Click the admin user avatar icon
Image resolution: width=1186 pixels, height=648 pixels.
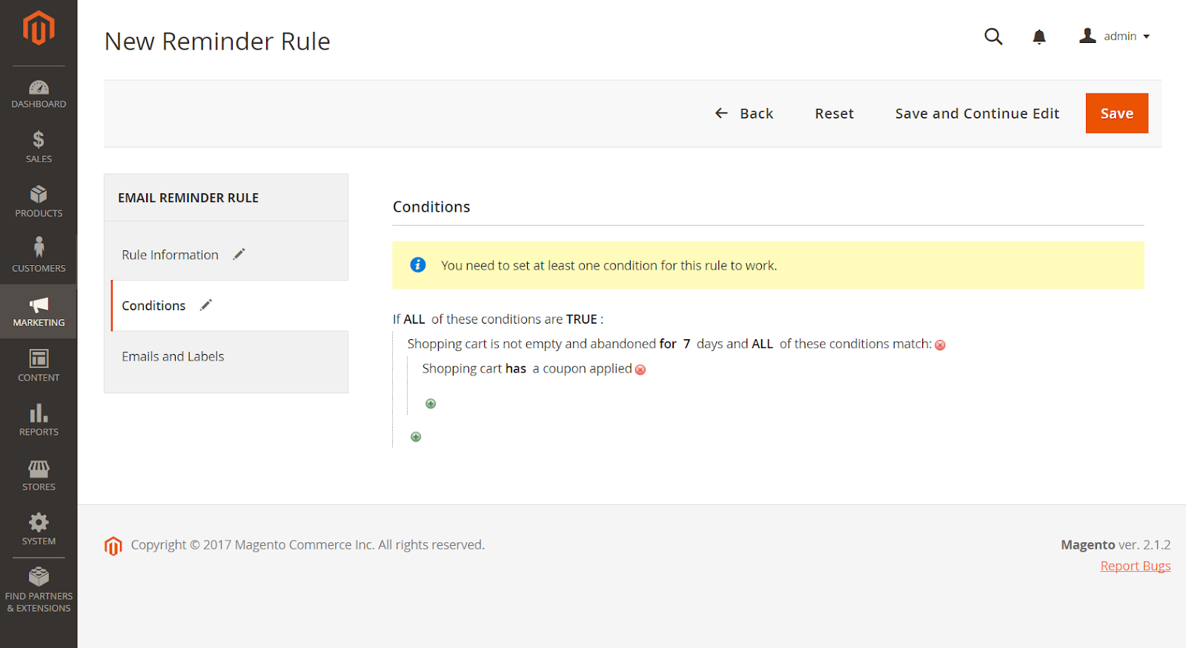point(1087,36)
